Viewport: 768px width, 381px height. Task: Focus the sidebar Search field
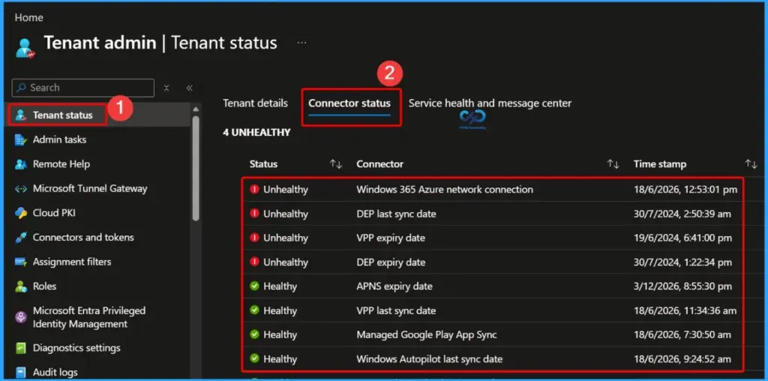[x=82, y=88]
